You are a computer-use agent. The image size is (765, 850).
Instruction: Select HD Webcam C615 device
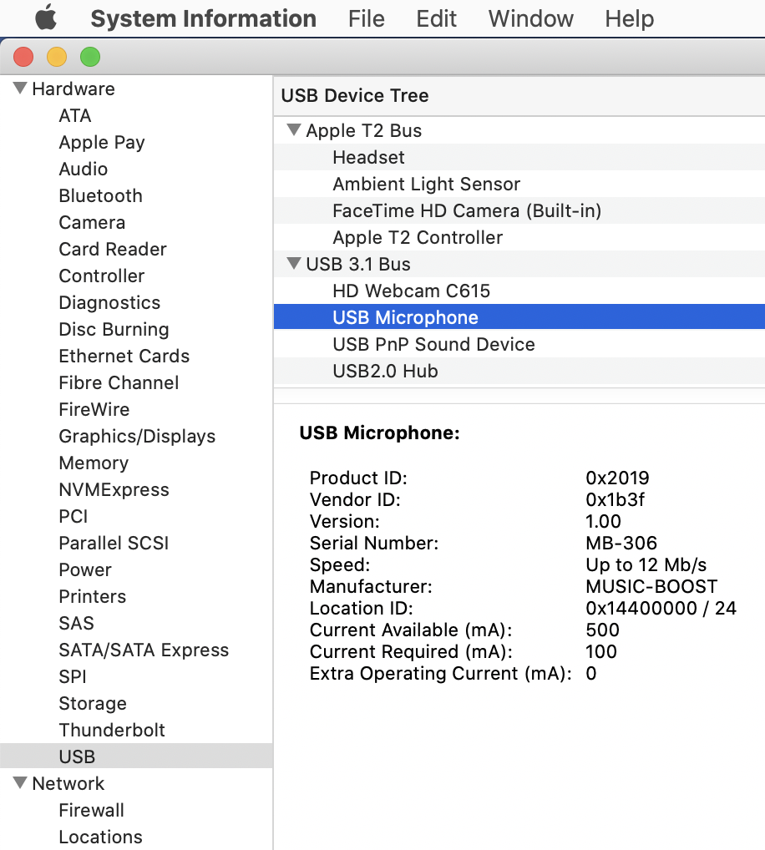pos(411,291)
